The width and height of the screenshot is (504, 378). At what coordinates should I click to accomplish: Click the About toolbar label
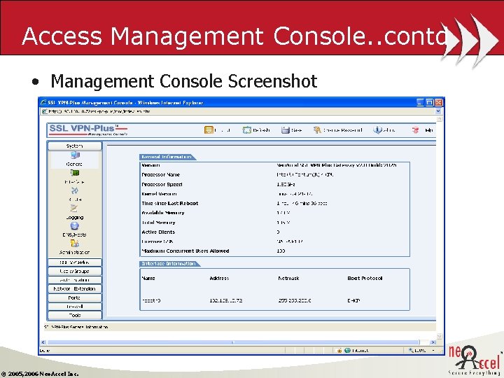coord(389,130)
